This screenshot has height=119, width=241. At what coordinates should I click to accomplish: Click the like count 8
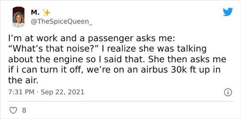(24, 110)
